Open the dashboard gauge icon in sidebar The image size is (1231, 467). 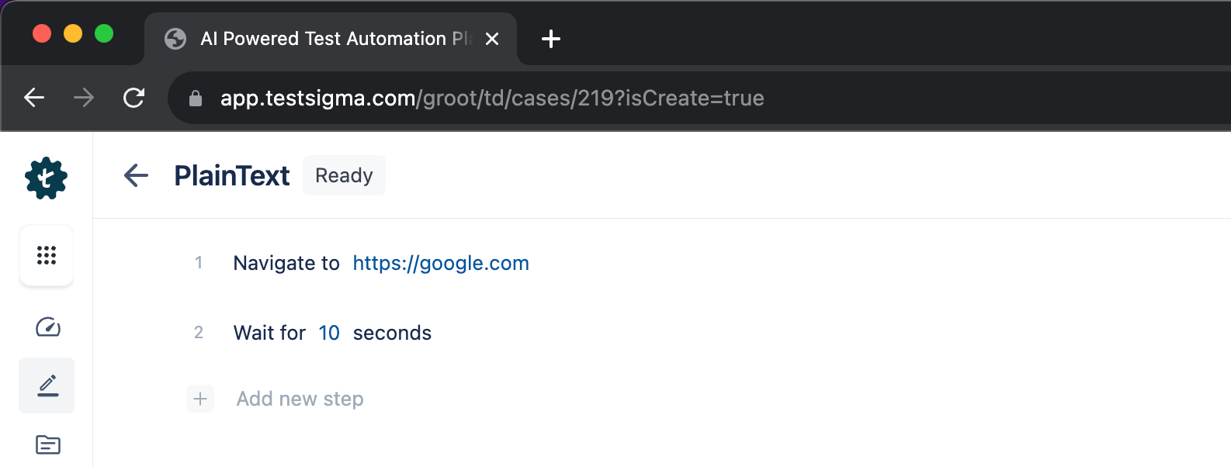coord(48,327)
